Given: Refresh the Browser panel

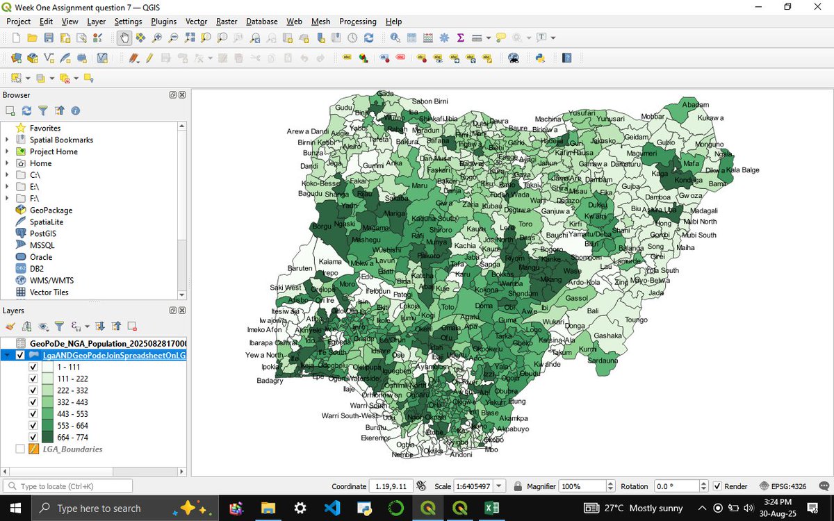Looking at the screenshot, I should click(26, 110).
